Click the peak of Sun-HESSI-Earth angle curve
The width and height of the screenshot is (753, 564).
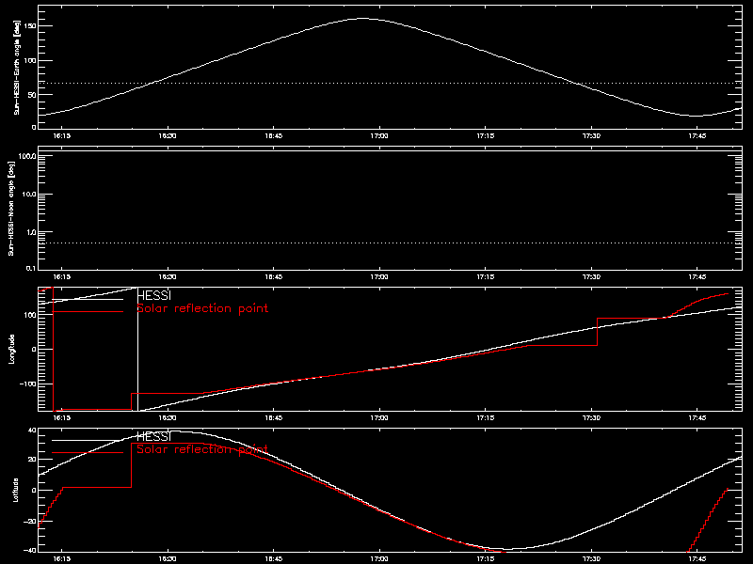click(x=363, y=19)
